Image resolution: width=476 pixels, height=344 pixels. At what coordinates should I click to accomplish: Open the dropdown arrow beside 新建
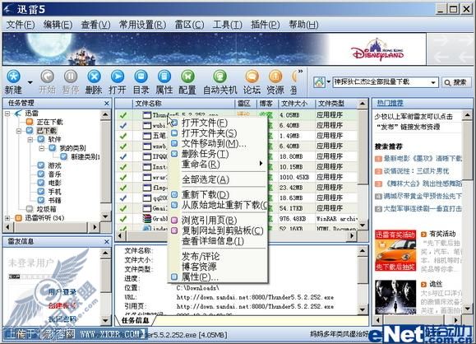click(x=30, y=82)
